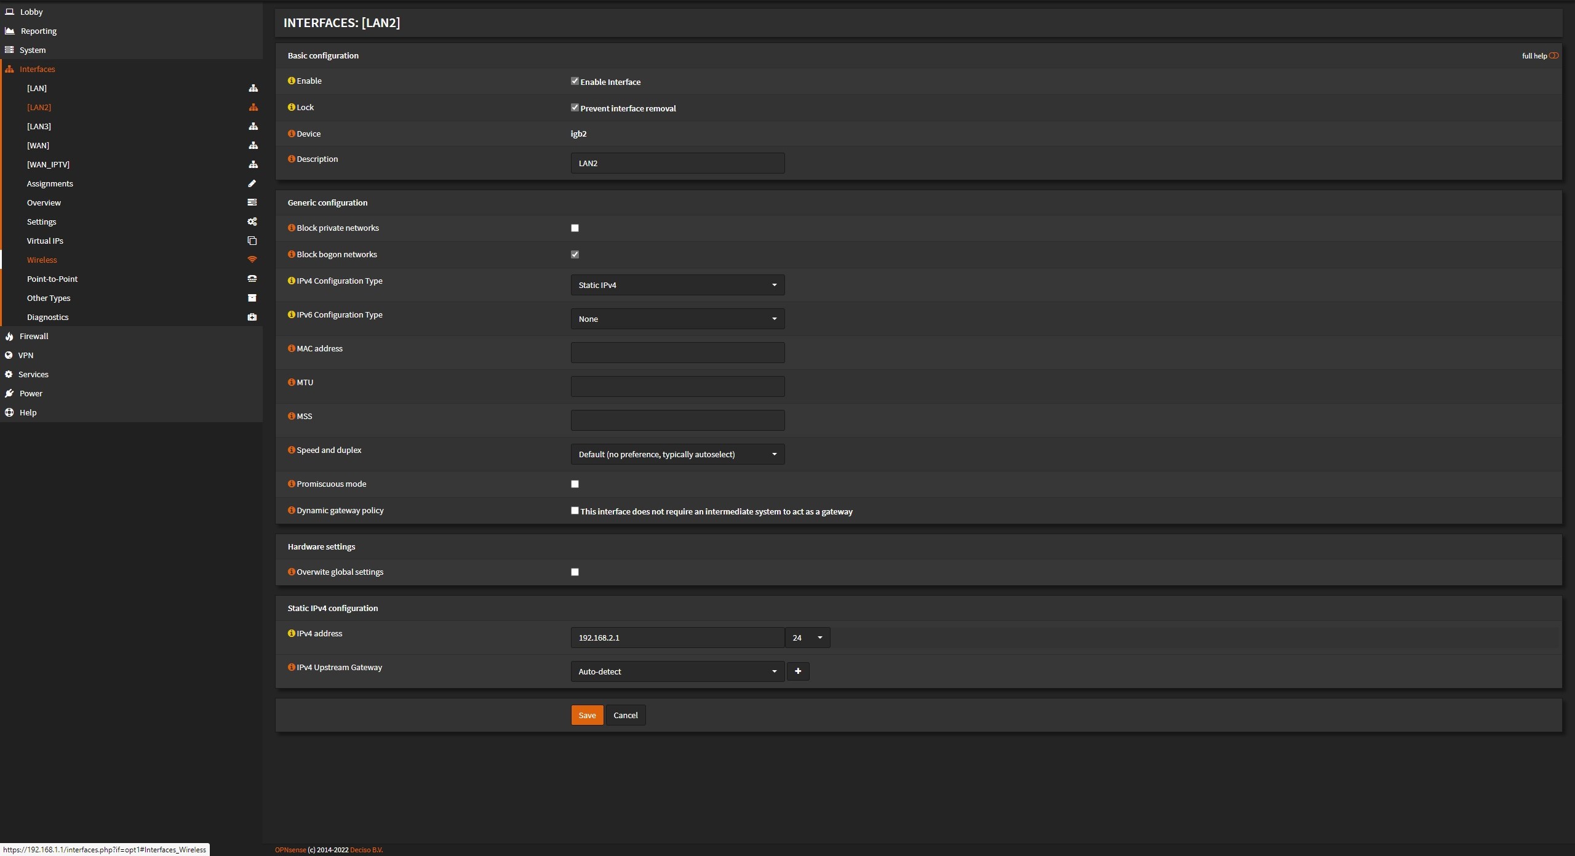Open the subnet mask 24 dropdown
This screenshot has width=1575, height=856.
click(807, 638)
